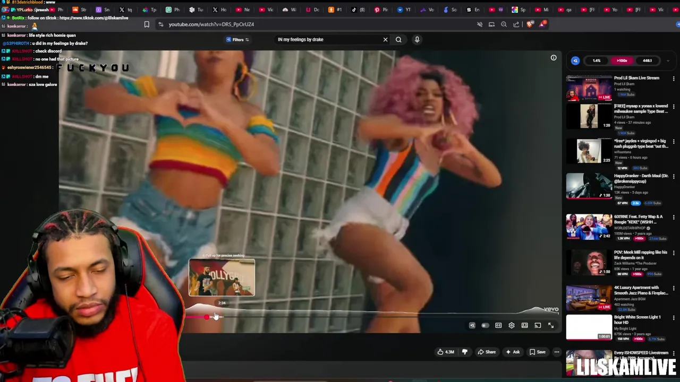Switch to the ChatGPT 'Ph' browser tab

[173, 10]
